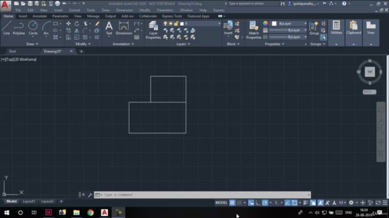Expand the Properties panel
This screenshot has height=218, width=389.
coord(274,44)
